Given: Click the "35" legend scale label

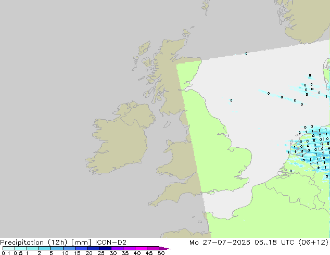Looking at the screenshot, I should coord(125,253).
